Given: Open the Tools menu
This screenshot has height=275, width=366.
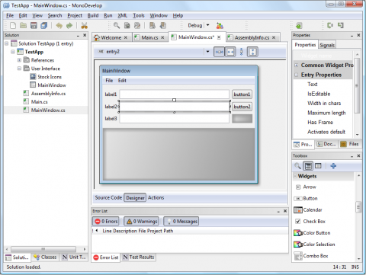Looking at the screenshot, I should pos(139,16).
